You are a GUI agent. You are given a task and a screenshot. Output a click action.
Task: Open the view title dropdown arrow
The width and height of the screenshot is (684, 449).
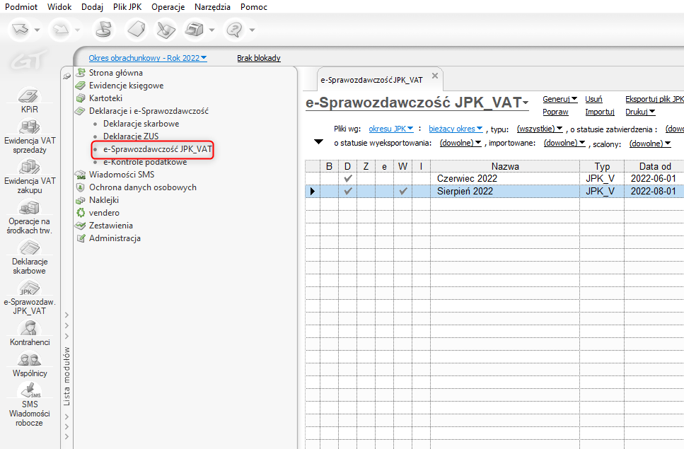(526, 103)
